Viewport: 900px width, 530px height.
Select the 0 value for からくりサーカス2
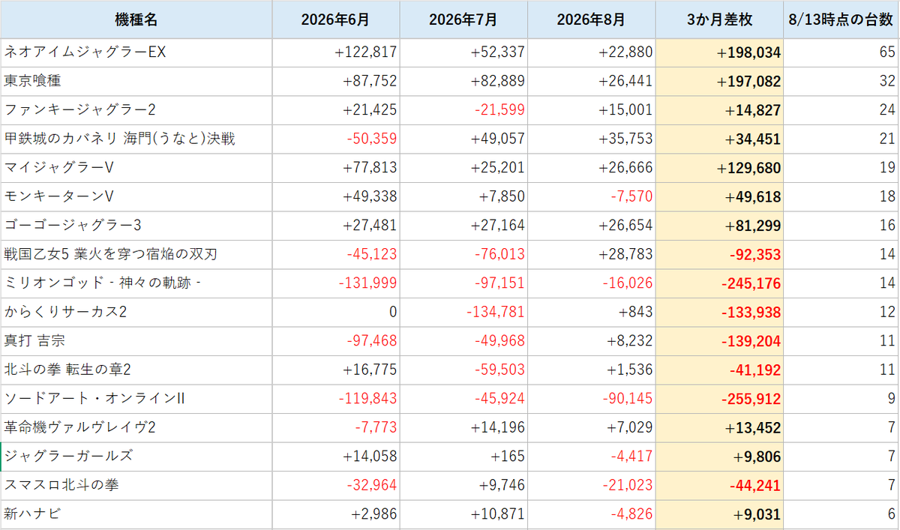coord(335,313)
